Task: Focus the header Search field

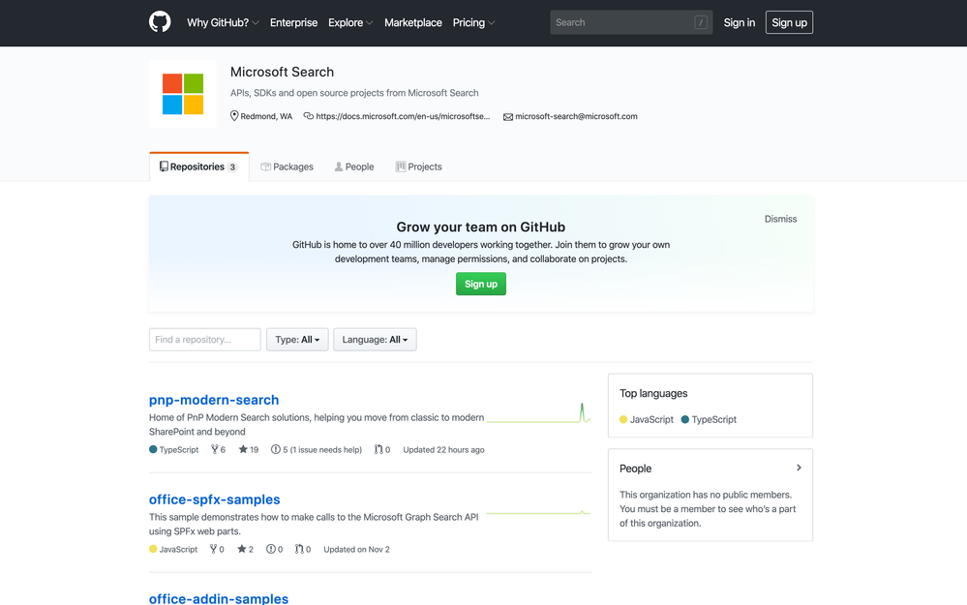Action: coord(631,22)
